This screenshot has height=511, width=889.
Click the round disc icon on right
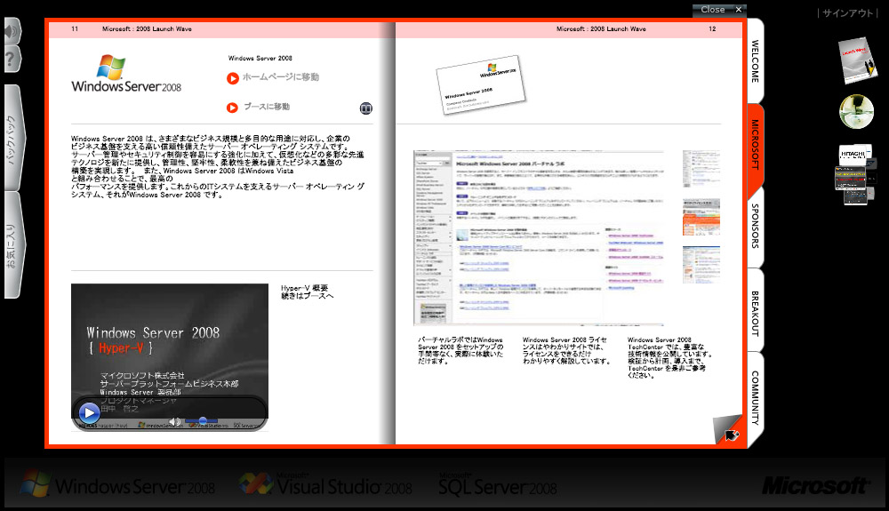[x=856, y=112]
